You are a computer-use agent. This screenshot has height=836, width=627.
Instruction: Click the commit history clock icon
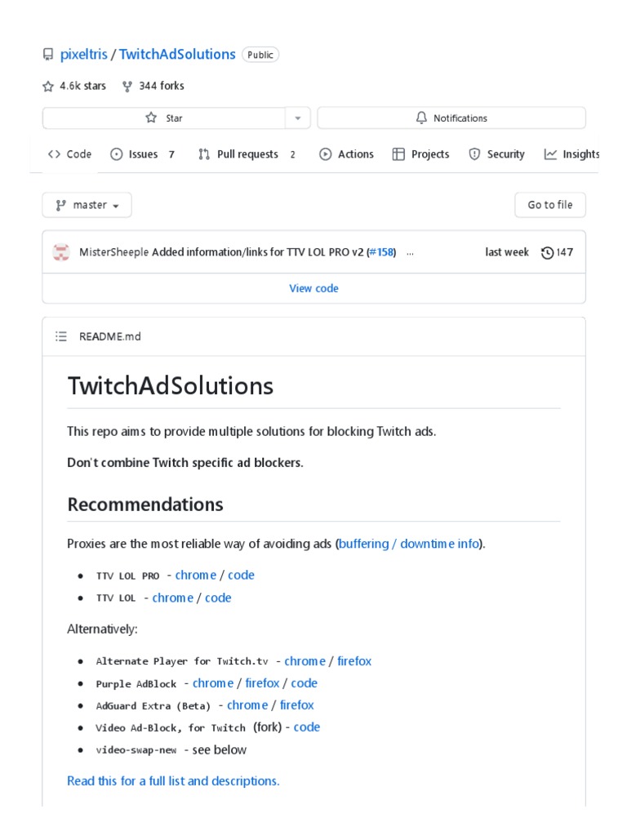547,252
